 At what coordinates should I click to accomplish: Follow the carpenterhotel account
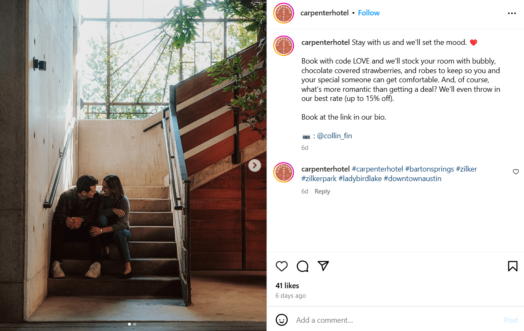(369, 13)
